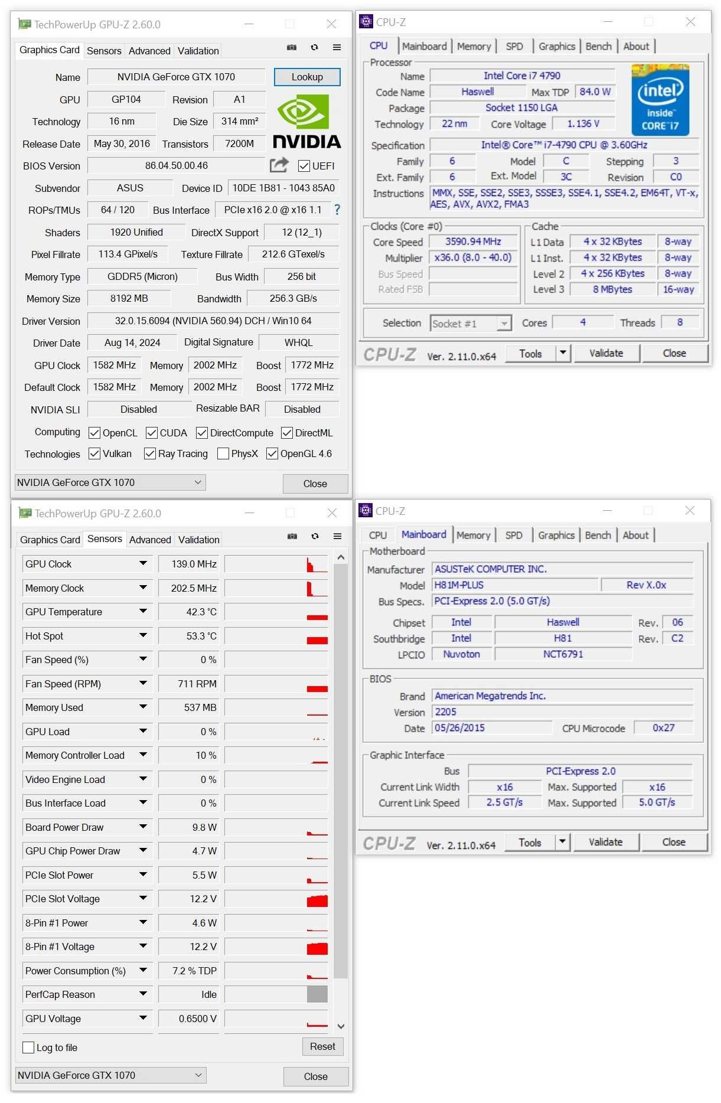Screen dimensions: 721x1103
Task: Click the CPU-Z app icon in the processor window title bar
Action: [x=366, y=22]
